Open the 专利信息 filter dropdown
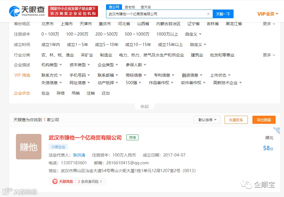This screenshot has height=197, width=284. pyautogui.click(x=164, y=75)
